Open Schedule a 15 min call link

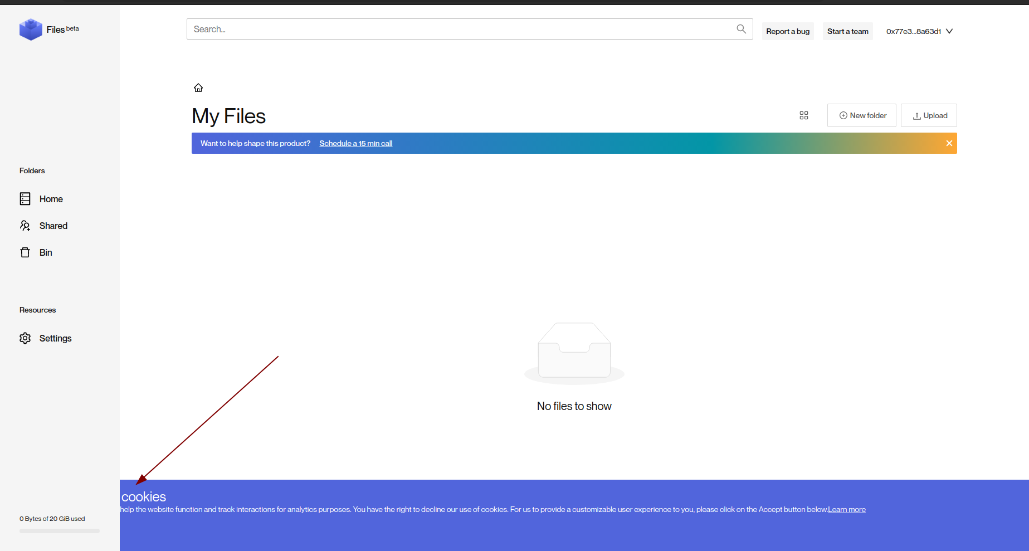click(x=355, y=143)
